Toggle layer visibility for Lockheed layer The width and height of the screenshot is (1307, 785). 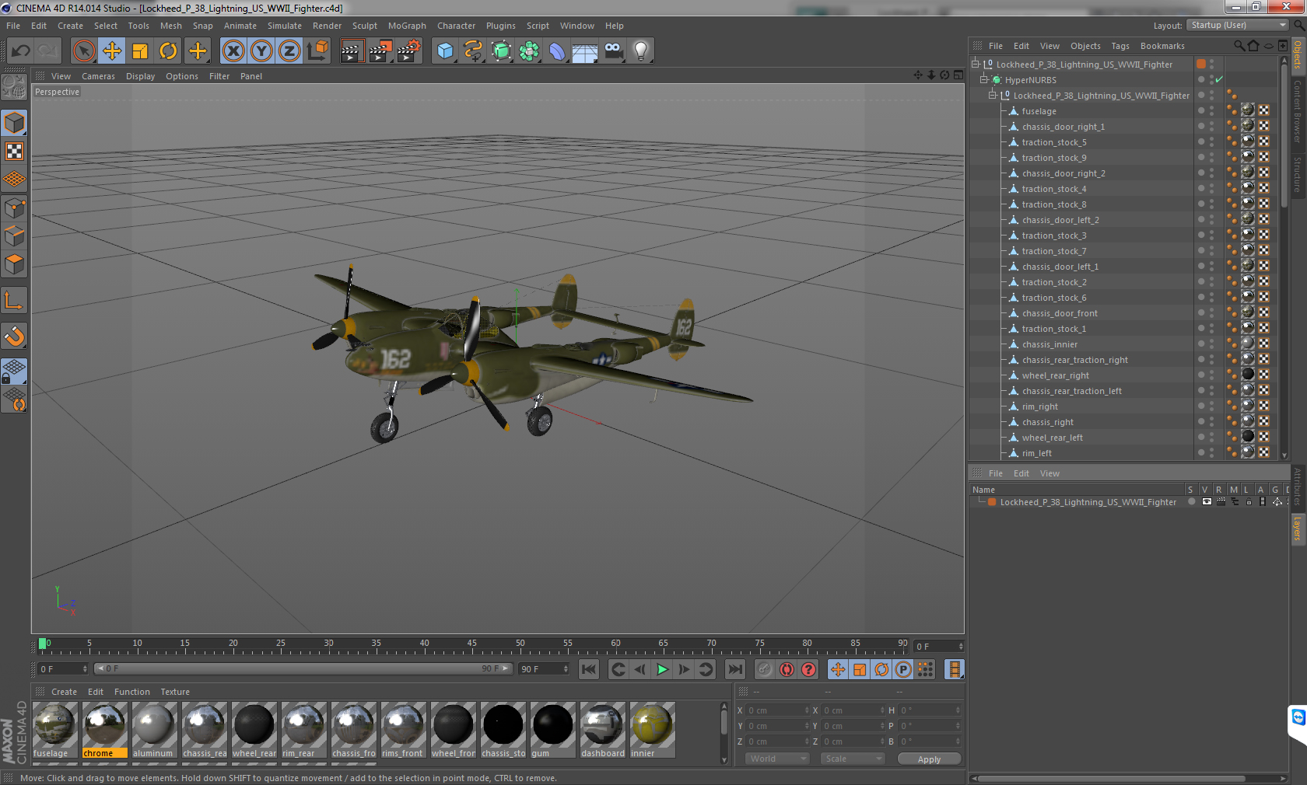pos(1206,502)
